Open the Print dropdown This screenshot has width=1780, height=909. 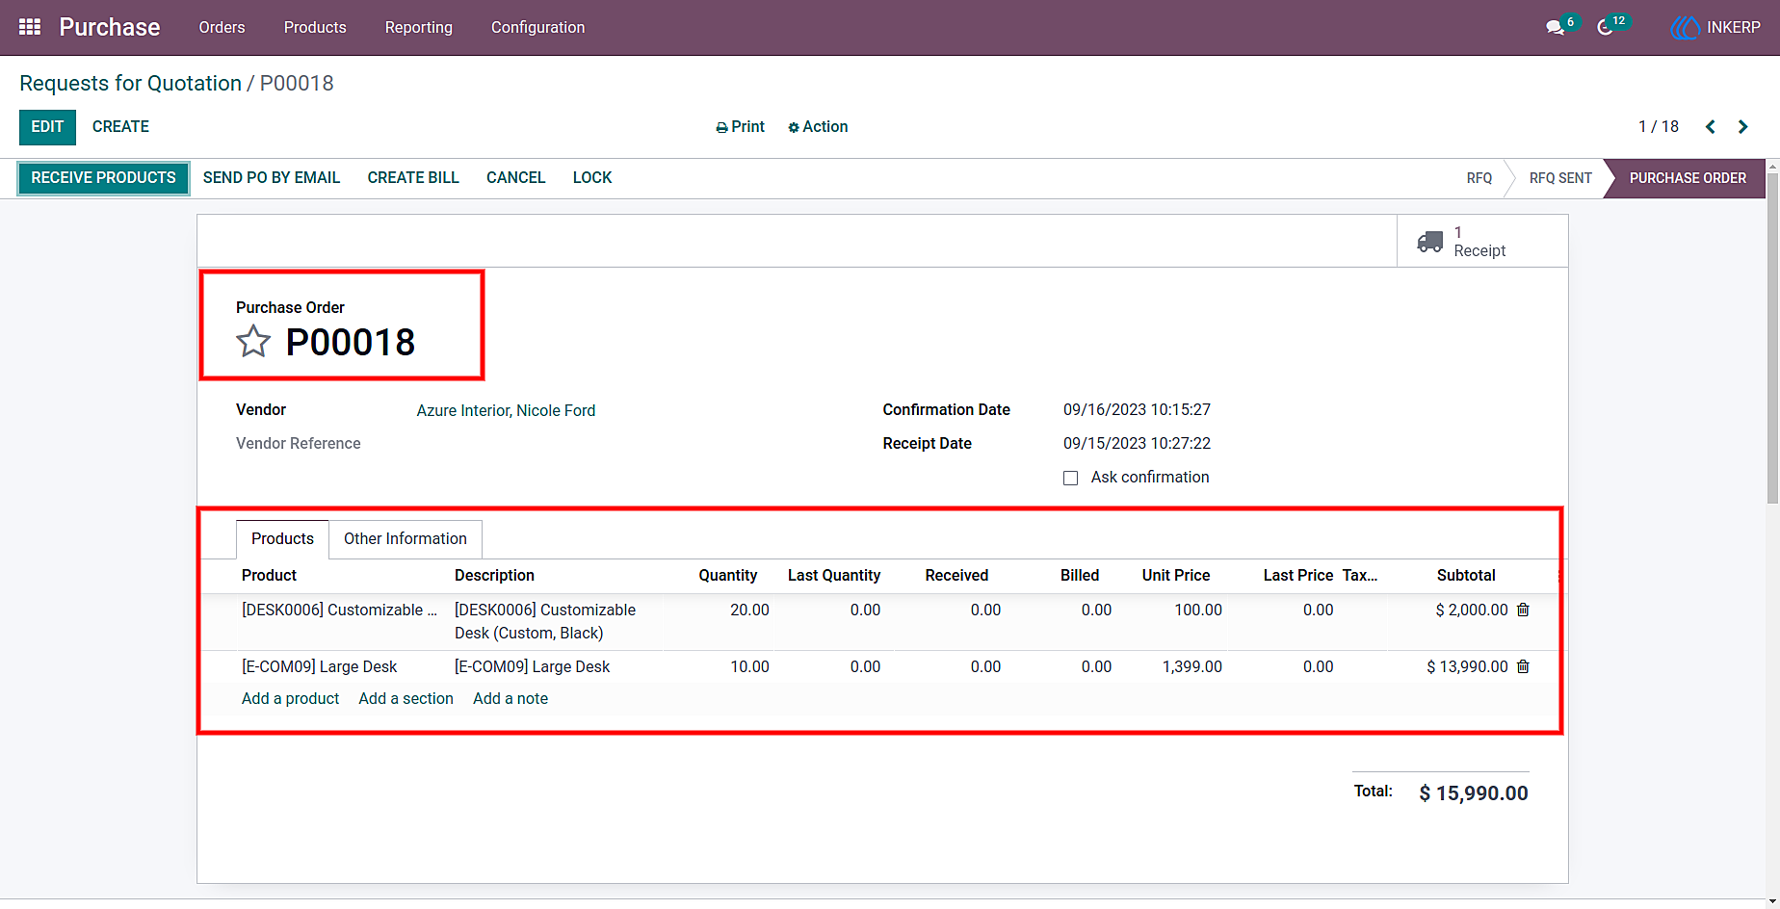pyautogui.click(x=740, y=127)
